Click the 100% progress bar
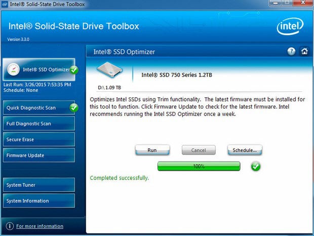Image resolution: width=314 pixels, height=236 pixels. [199, 166]
